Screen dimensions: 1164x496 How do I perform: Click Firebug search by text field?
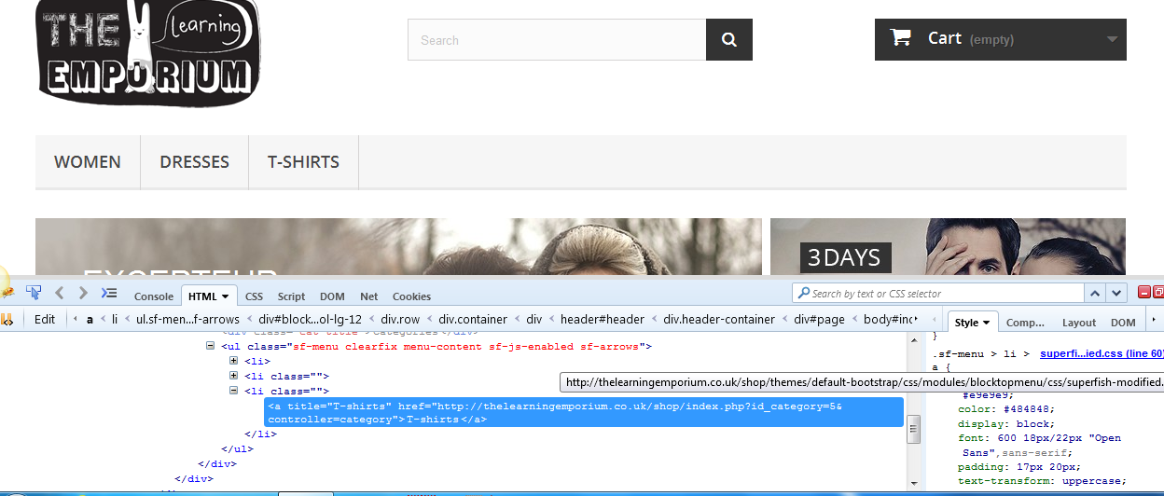[x=937, y=293]
